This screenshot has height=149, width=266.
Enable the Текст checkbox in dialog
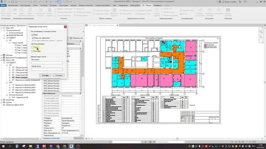(x=32, y=48)
